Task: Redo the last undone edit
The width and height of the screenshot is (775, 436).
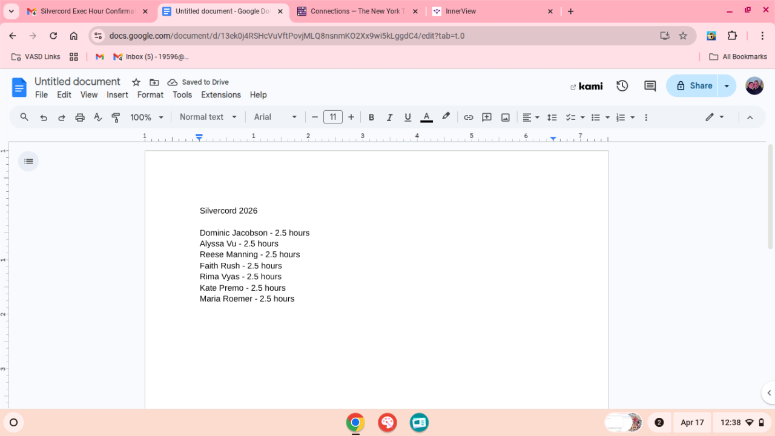Action: click(x=62, y=117)
